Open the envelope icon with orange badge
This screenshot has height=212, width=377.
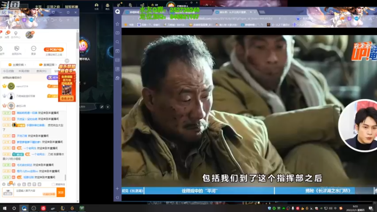tap(9, 184)
